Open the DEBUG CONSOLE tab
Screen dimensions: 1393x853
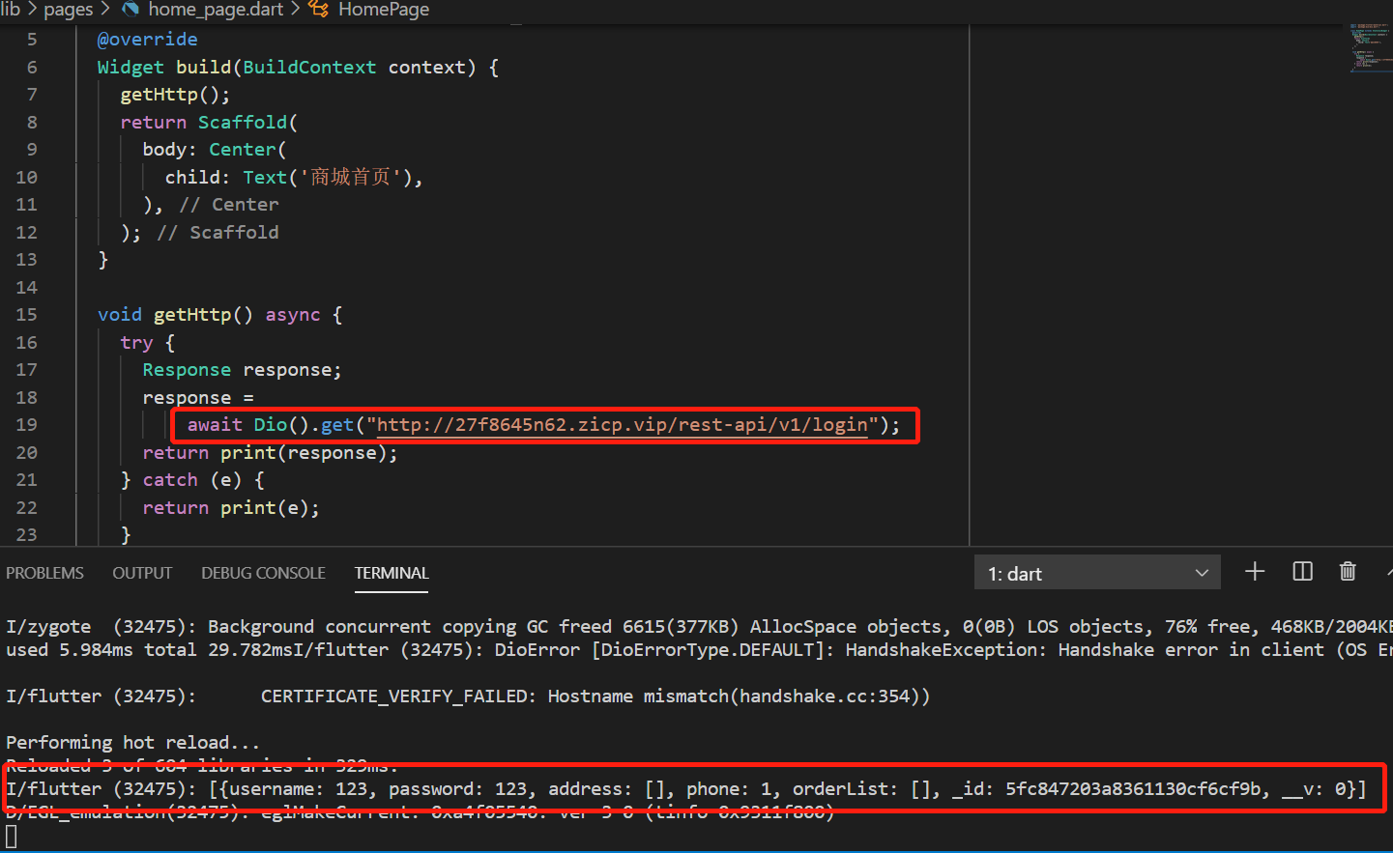[263, 573]
